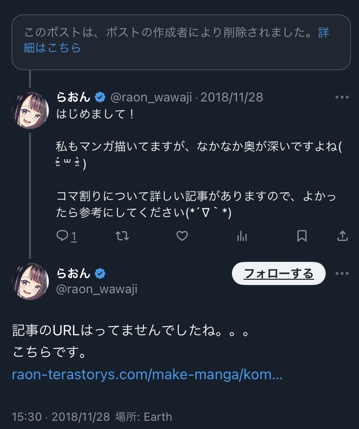Open more options on the 2018/11/28 reply
Screen dimensions: 359x429
pos(342,97)
